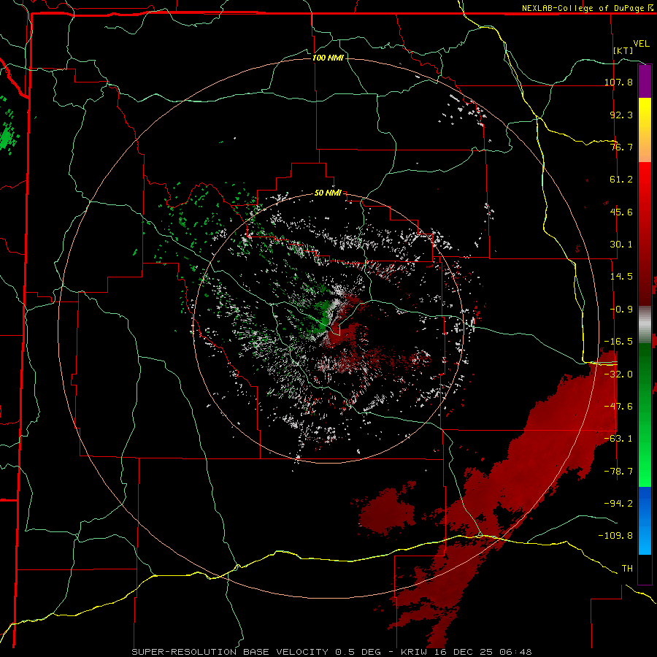Viewport: 657px width, 657px height.
Task: Click the 76.7 value on velocity scale
Action: click(621, 147)
